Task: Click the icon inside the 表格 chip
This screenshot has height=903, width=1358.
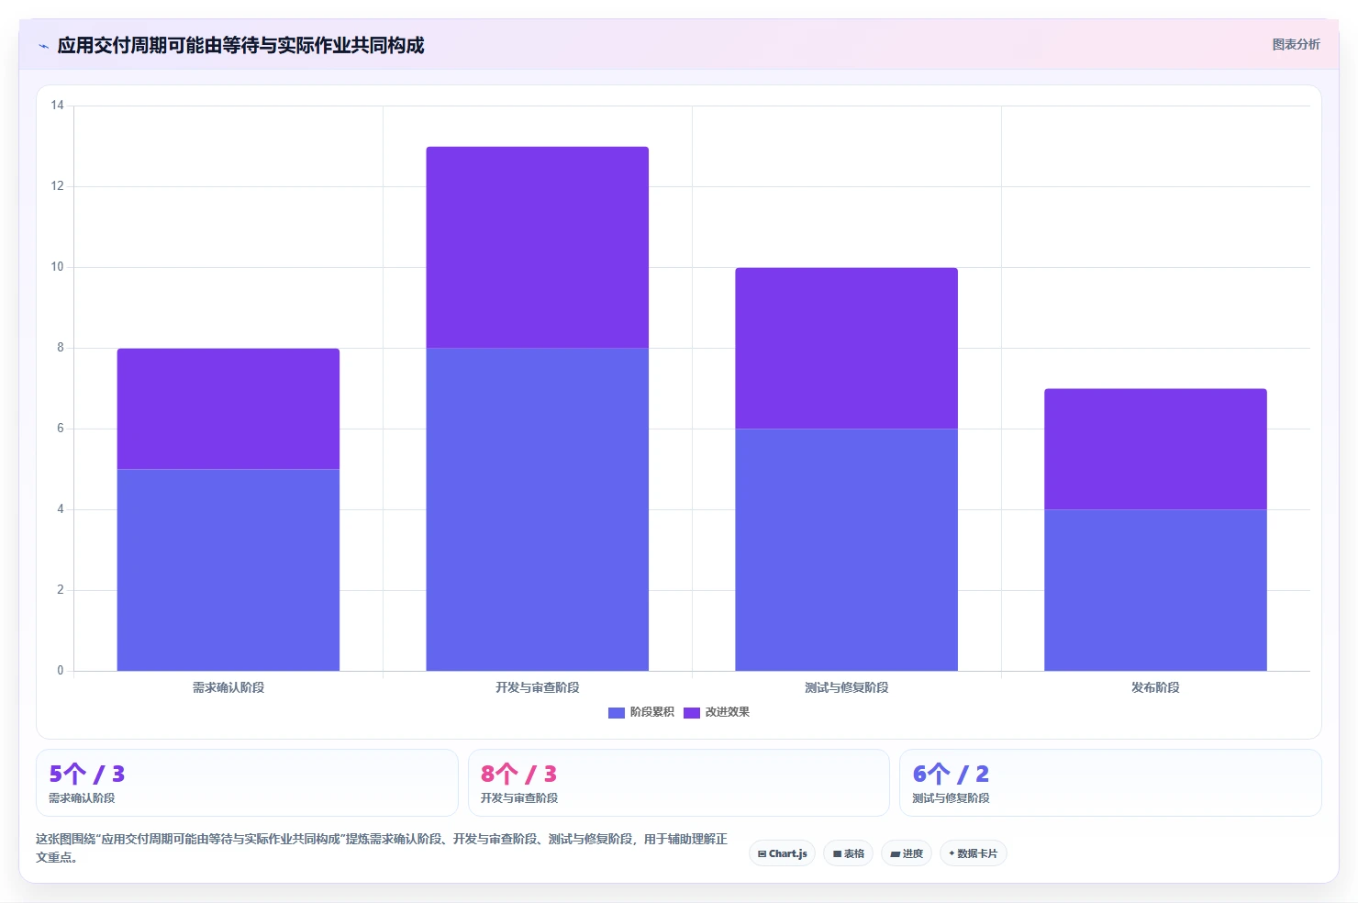Action: coord(837,853)
